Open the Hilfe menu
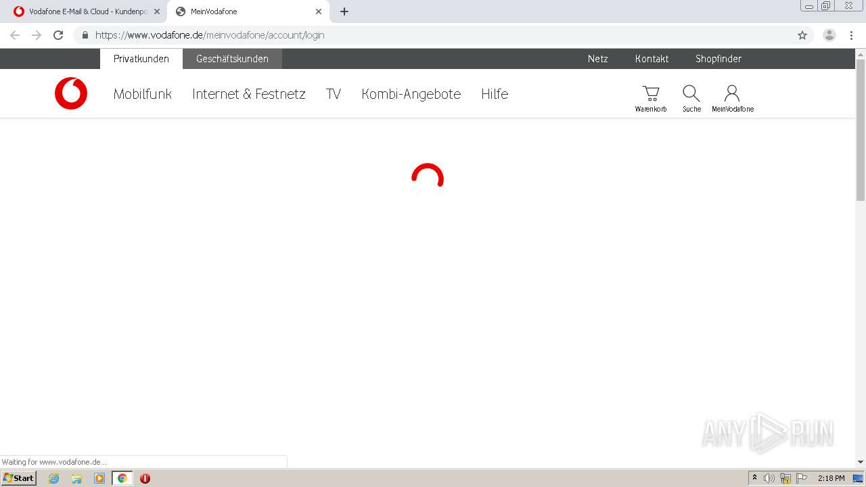 (x=495, y=94)
